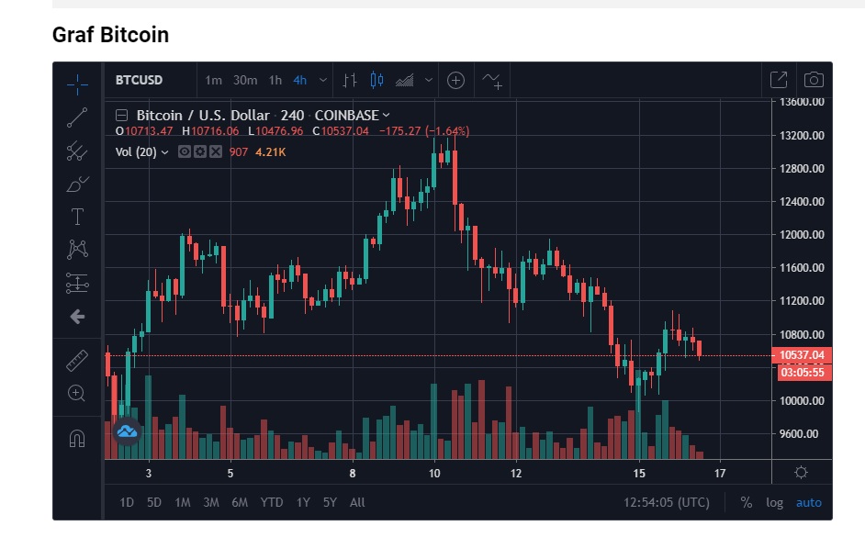This screenshot has width=865, height=537.
Task: Toggle magnet mode on
Action: click(77, 439)
